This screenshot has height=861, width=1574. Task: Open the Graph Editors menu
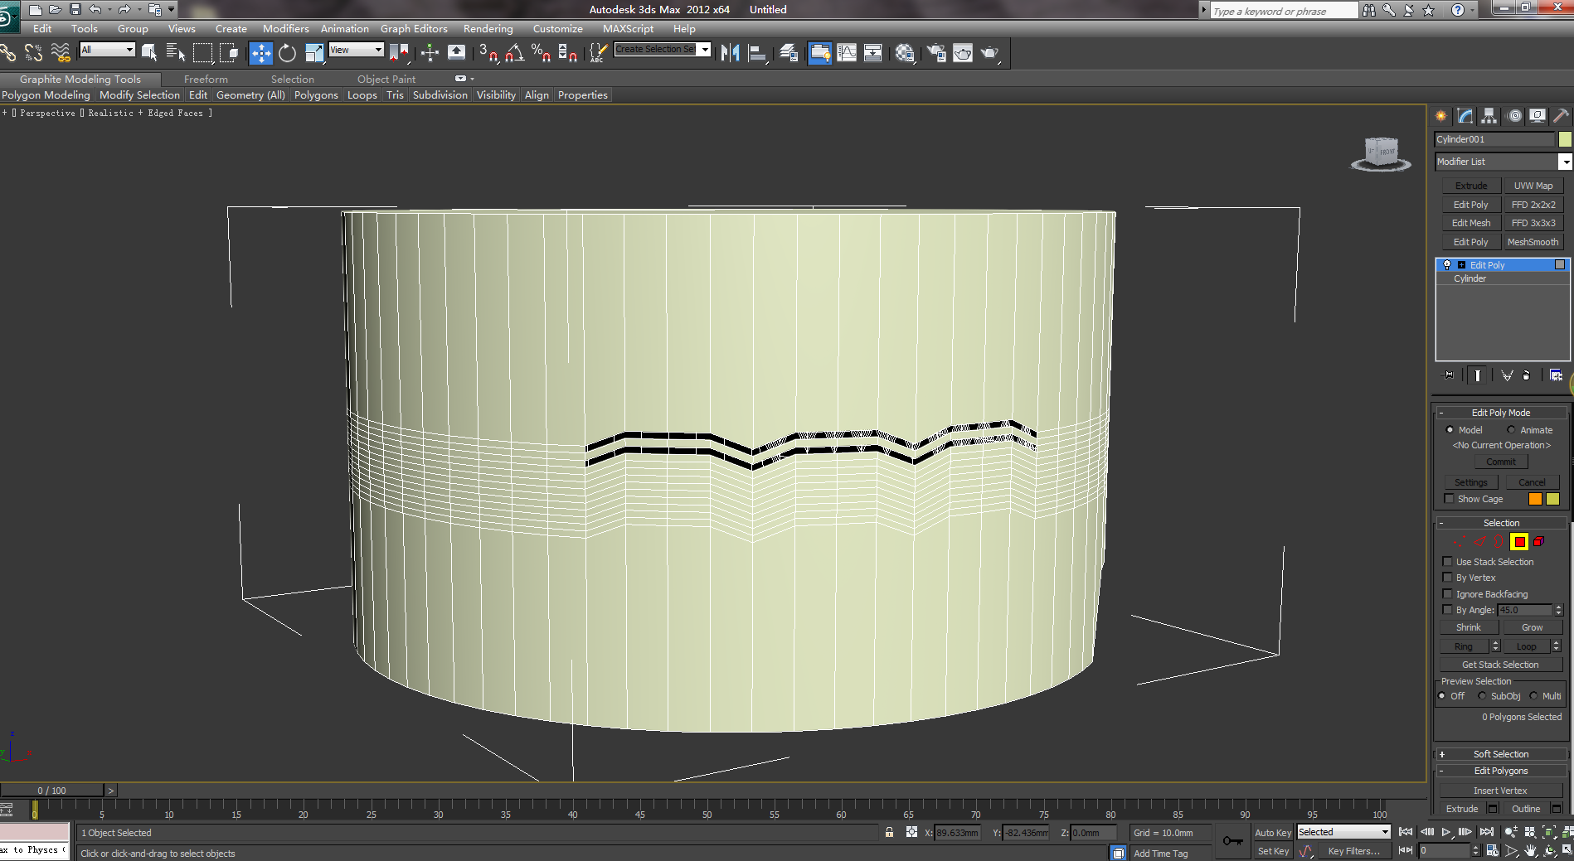click(x=414, y=29)
